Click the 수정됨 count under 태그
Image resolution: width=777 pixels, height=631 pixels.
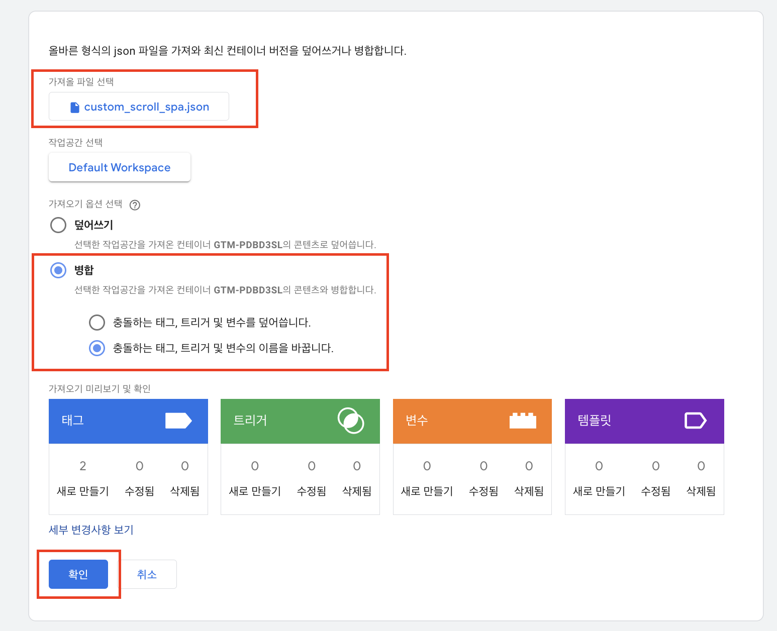click(140, 466)
